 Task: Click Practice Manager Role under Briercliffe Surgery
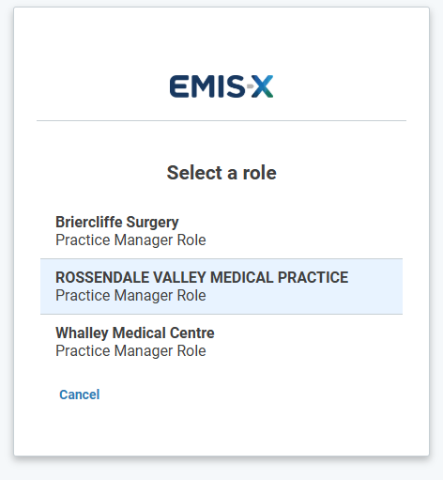coord(130,240)
